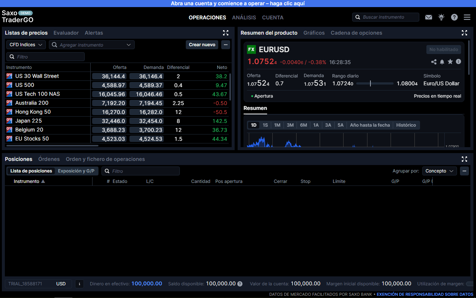476x298 pixels.
Task: Click the lightbulb ideas icon
Action: pos(441,17)
